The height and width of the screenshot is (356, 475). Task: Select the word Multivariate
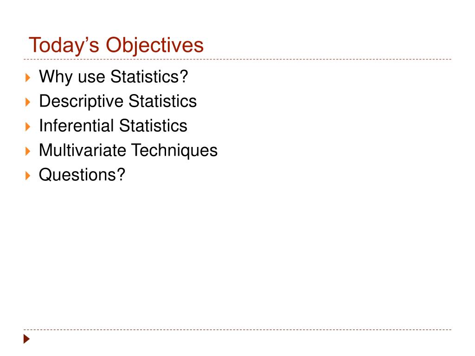pos(83,150)
